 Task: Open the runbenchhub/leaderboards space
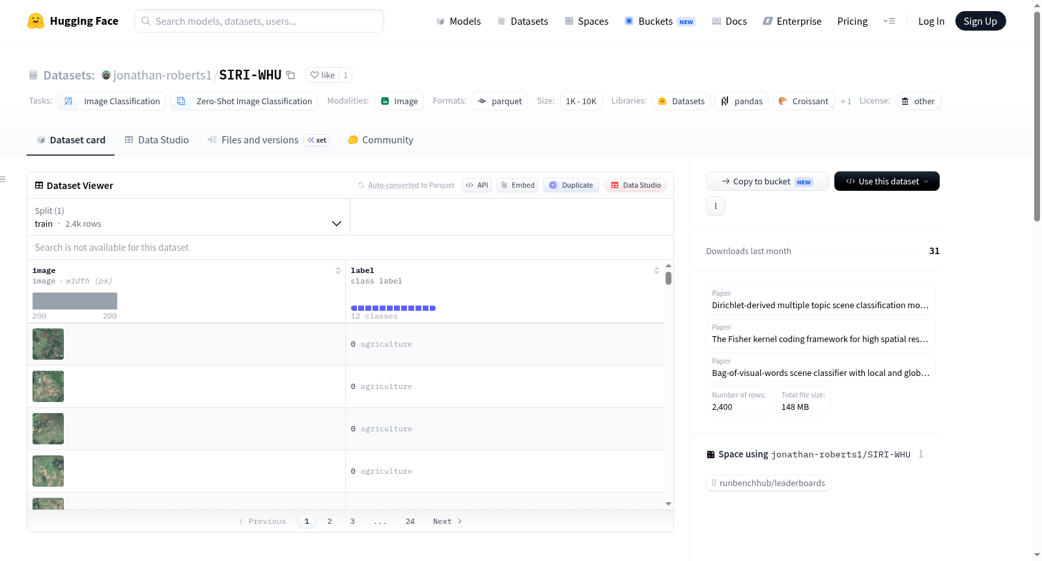[768, 483]
